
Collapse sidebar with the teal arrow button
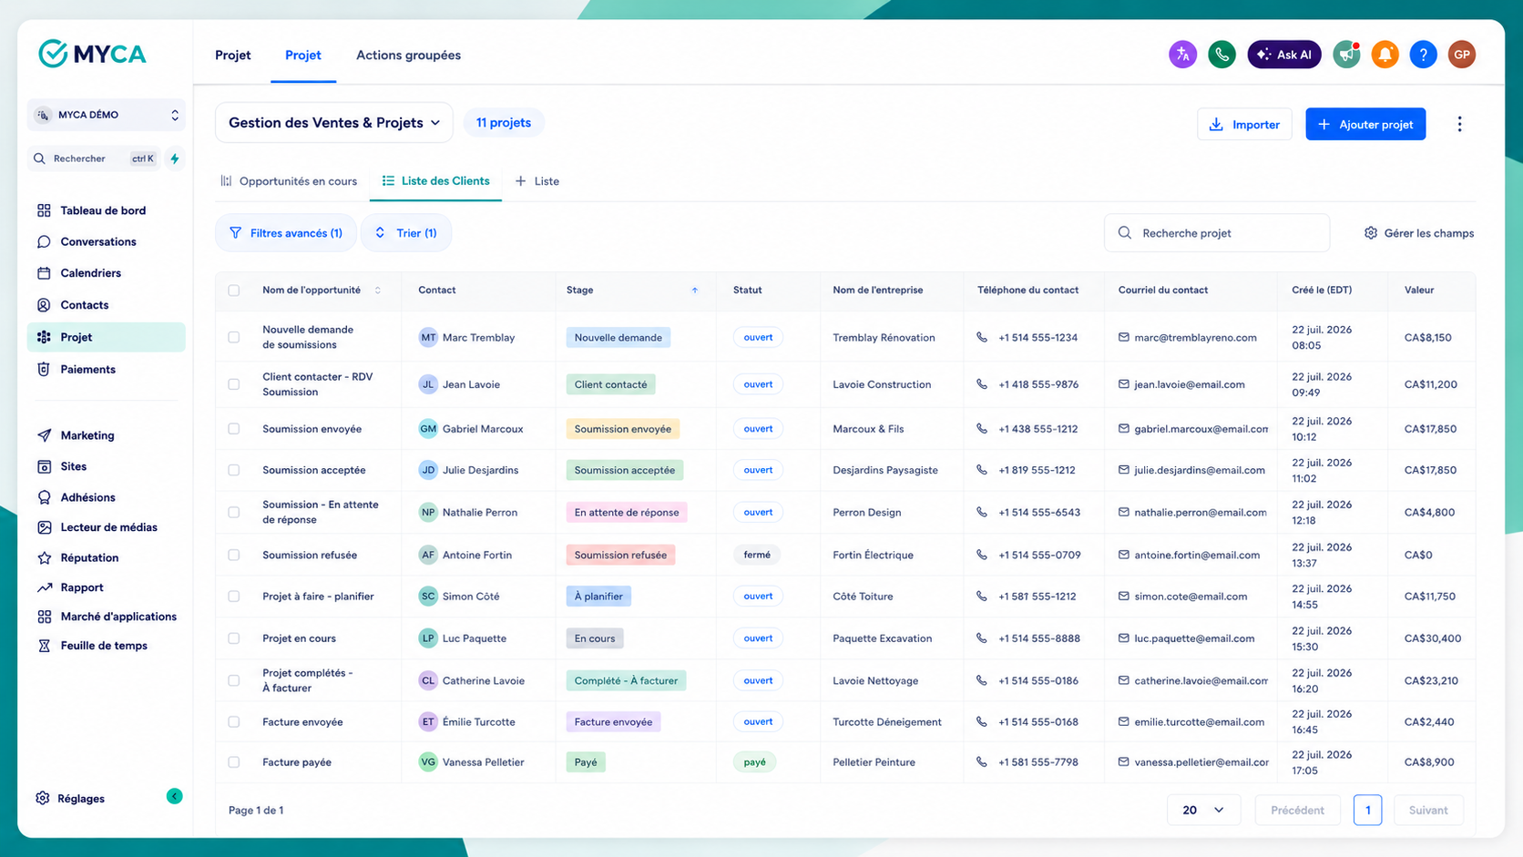pyautogui.click(x=175, y=796)
